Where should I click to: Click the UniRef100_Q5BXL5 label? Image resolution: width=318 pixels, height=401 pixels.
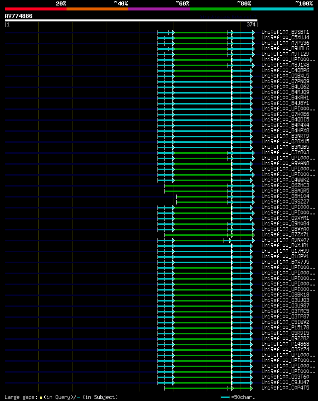pyautogui.click(x=285, y=76)
